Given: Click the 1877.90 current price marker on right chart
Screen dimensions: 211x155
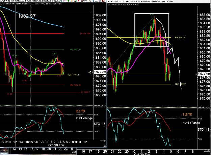Looking at the screenshot, I should click(x=204, y=74).
